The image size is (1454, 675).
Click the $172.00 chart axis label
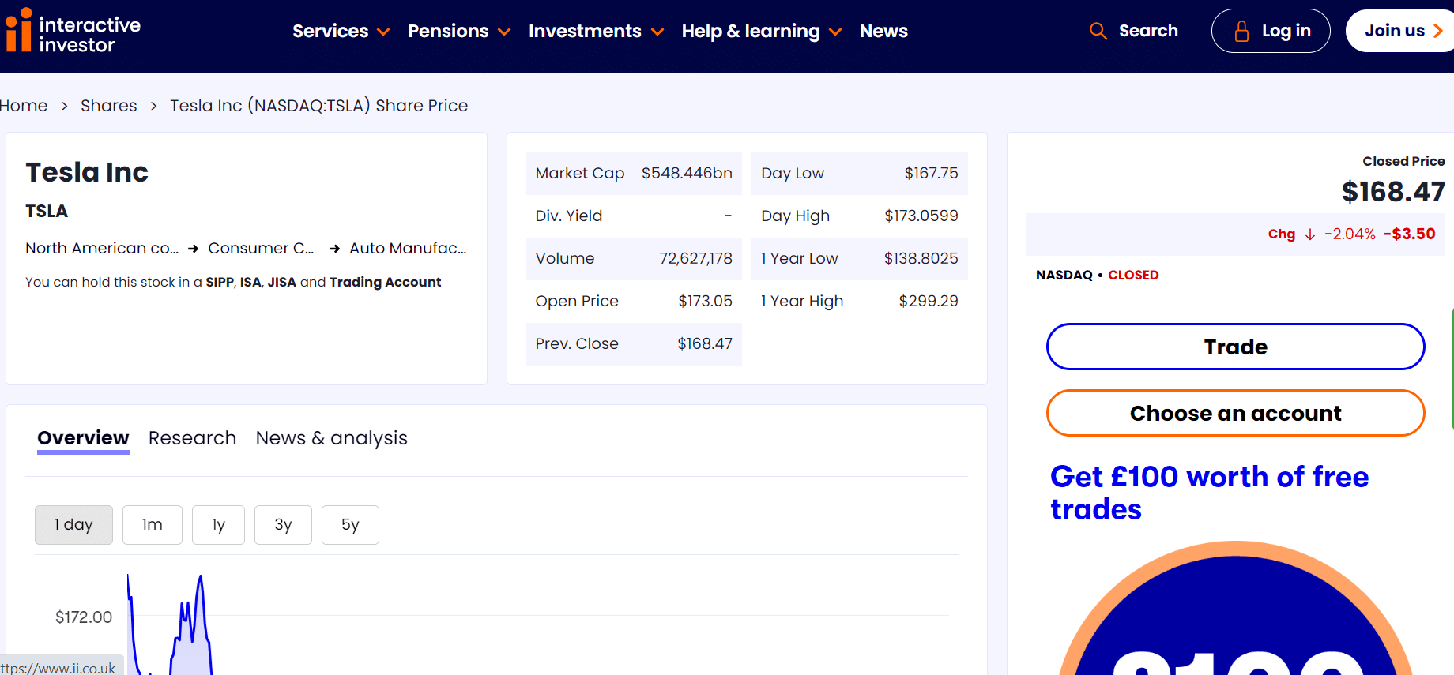[84, 617]
